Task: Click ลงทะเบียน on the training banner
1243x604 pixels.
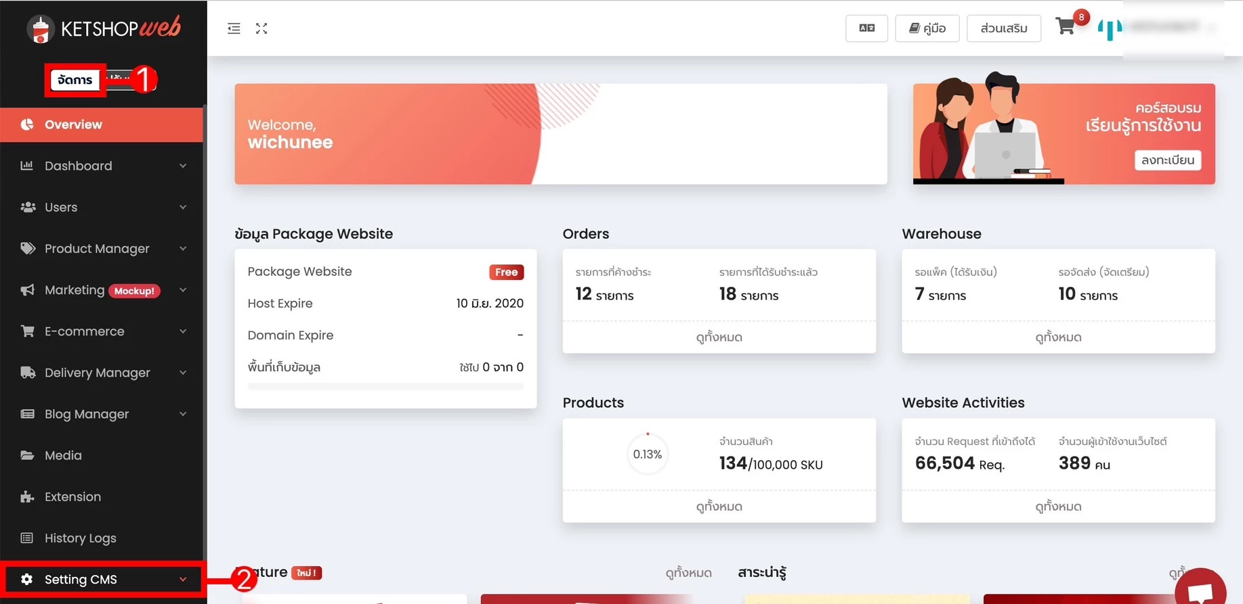Action: tap(1167, 160)
